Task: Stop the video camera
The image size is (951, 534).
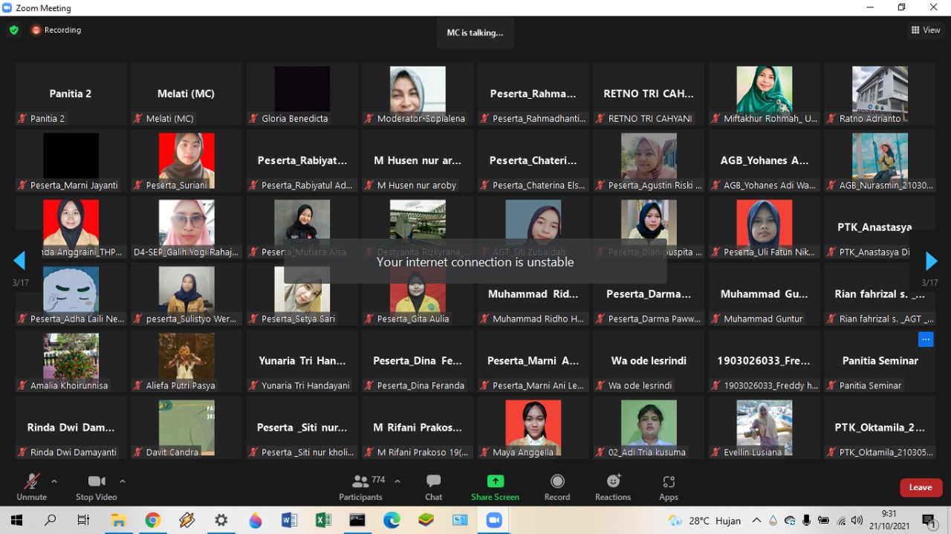Action: (x=96, y=486)
